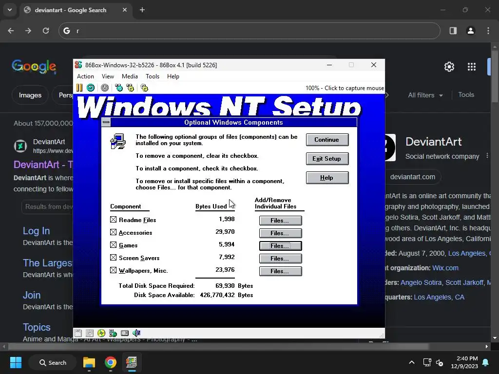The image size is (499, 374).
Task: Send Ctrl+Alt+Esc via the 86Box toolbar icon
Action: [x=130, y=88]
